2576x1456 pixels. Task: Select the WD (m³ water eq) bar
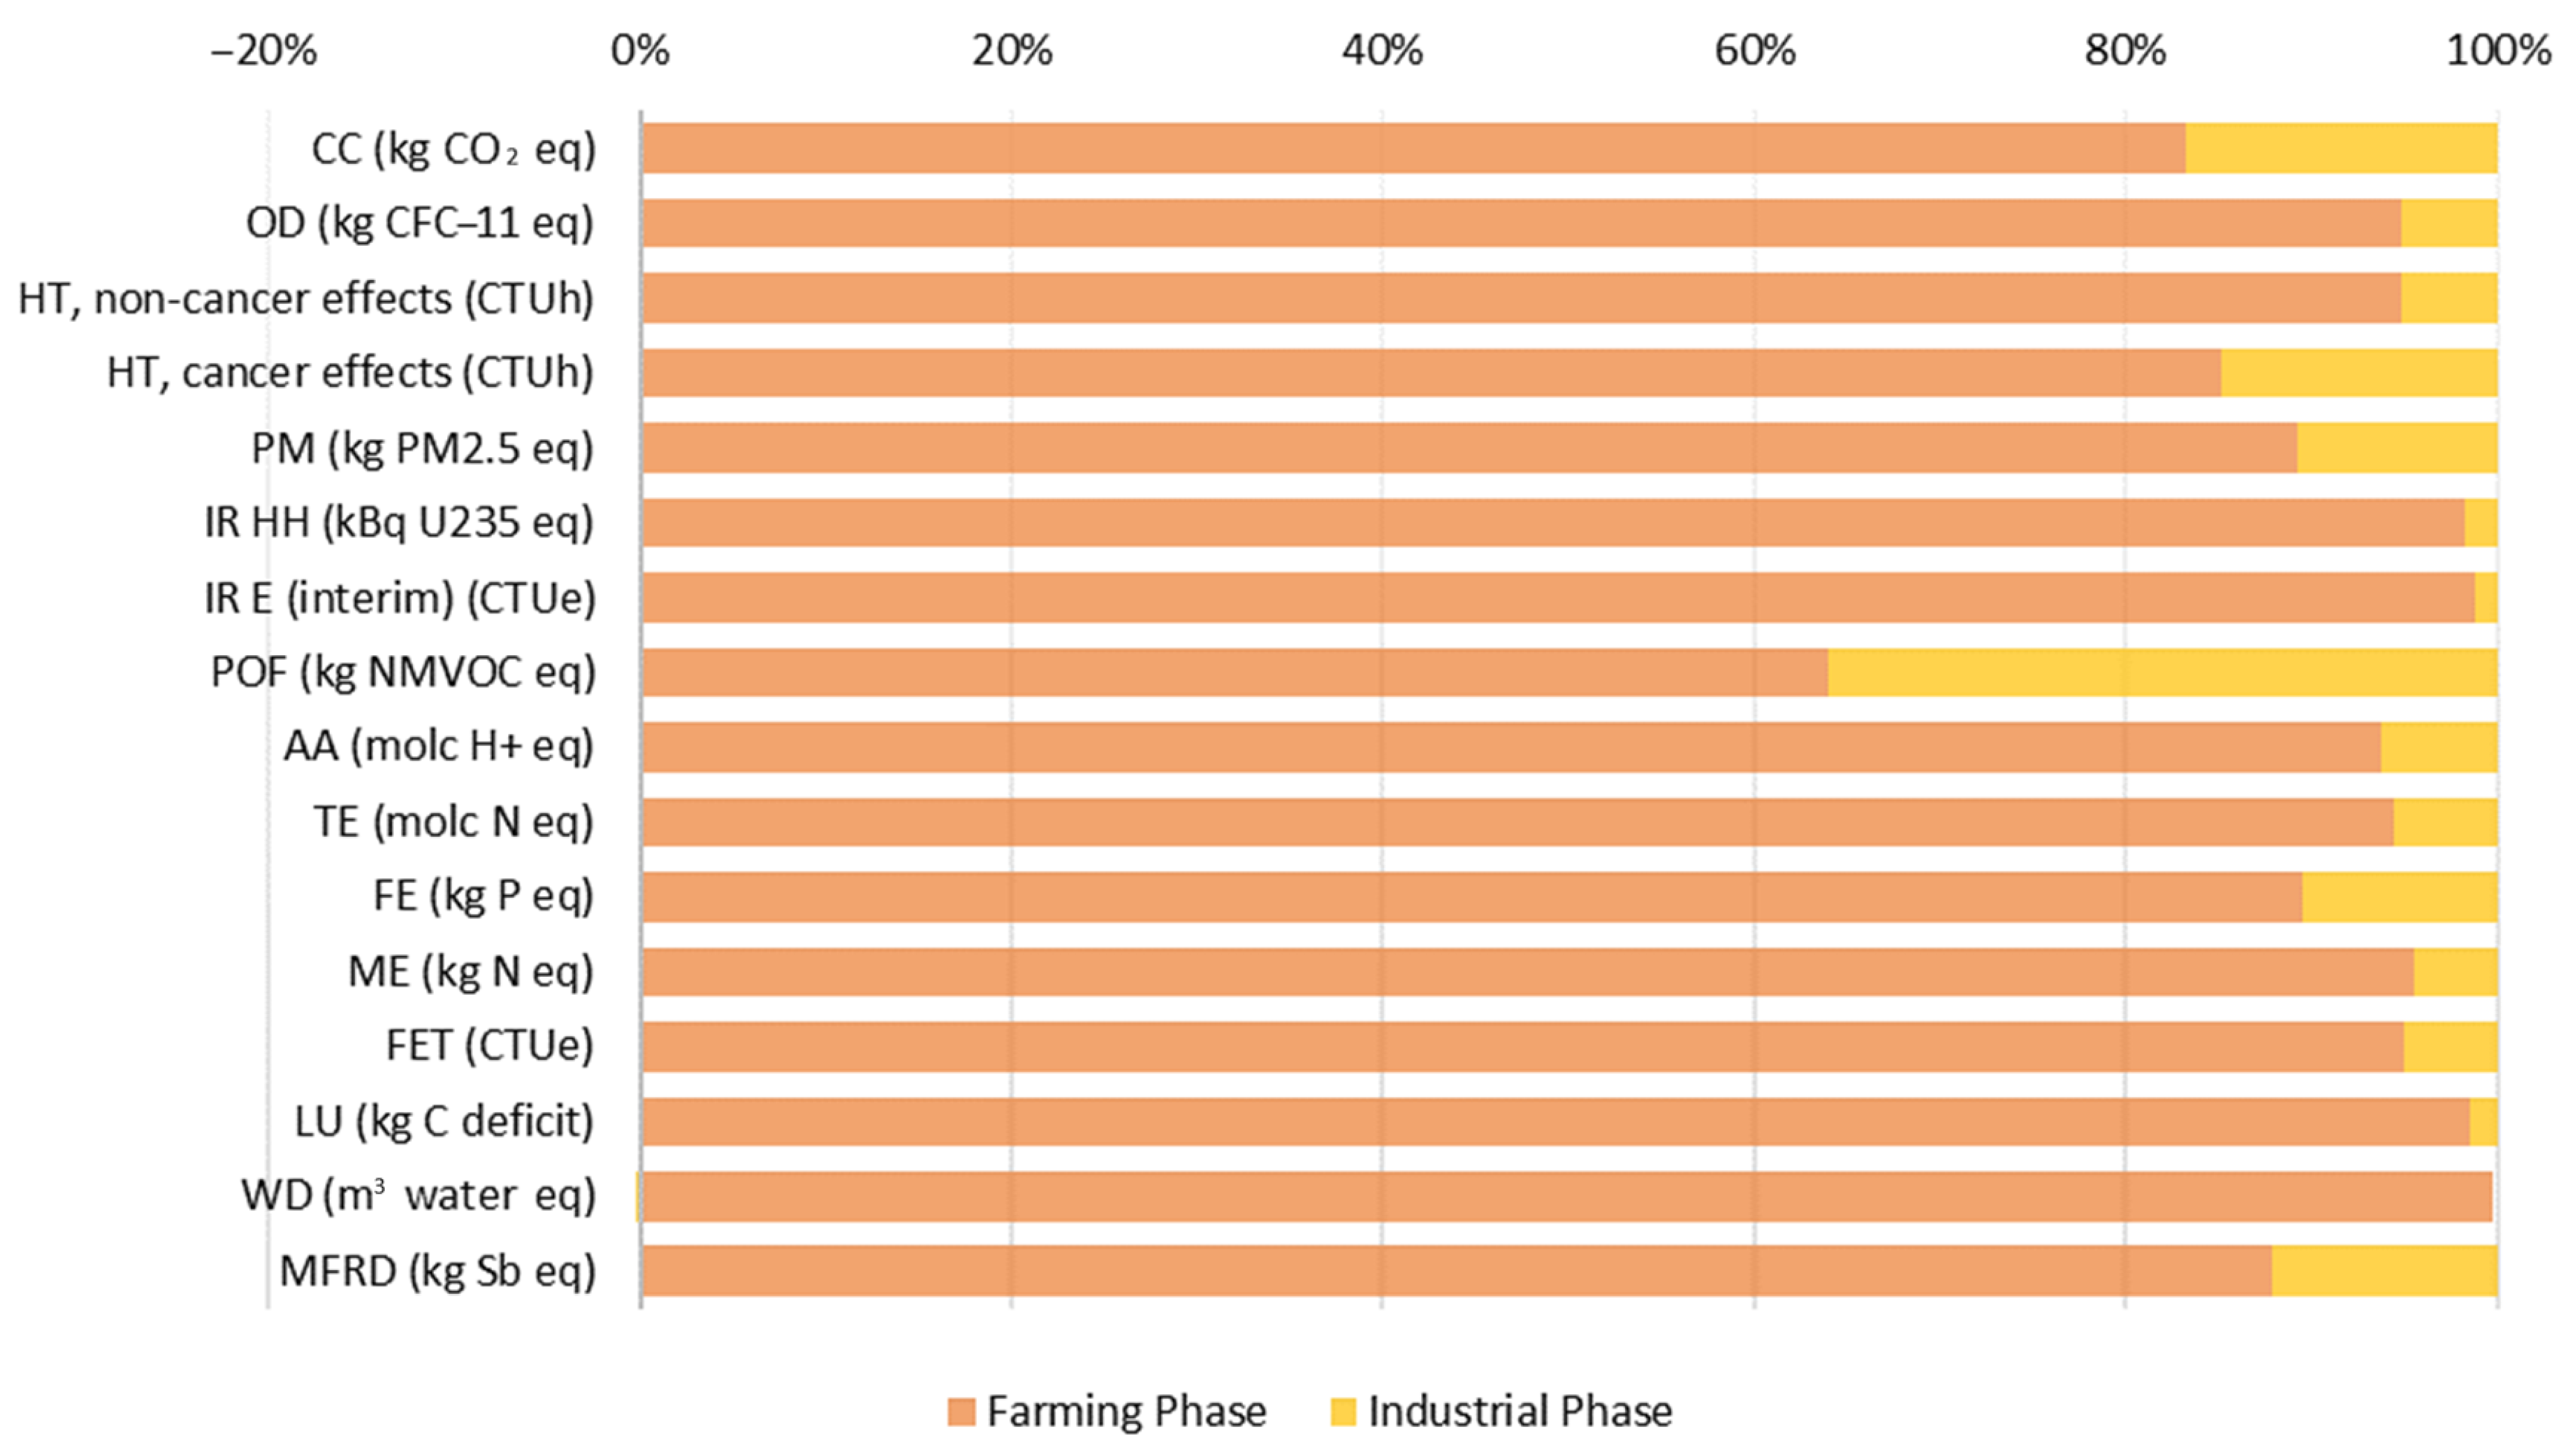1566,1196
